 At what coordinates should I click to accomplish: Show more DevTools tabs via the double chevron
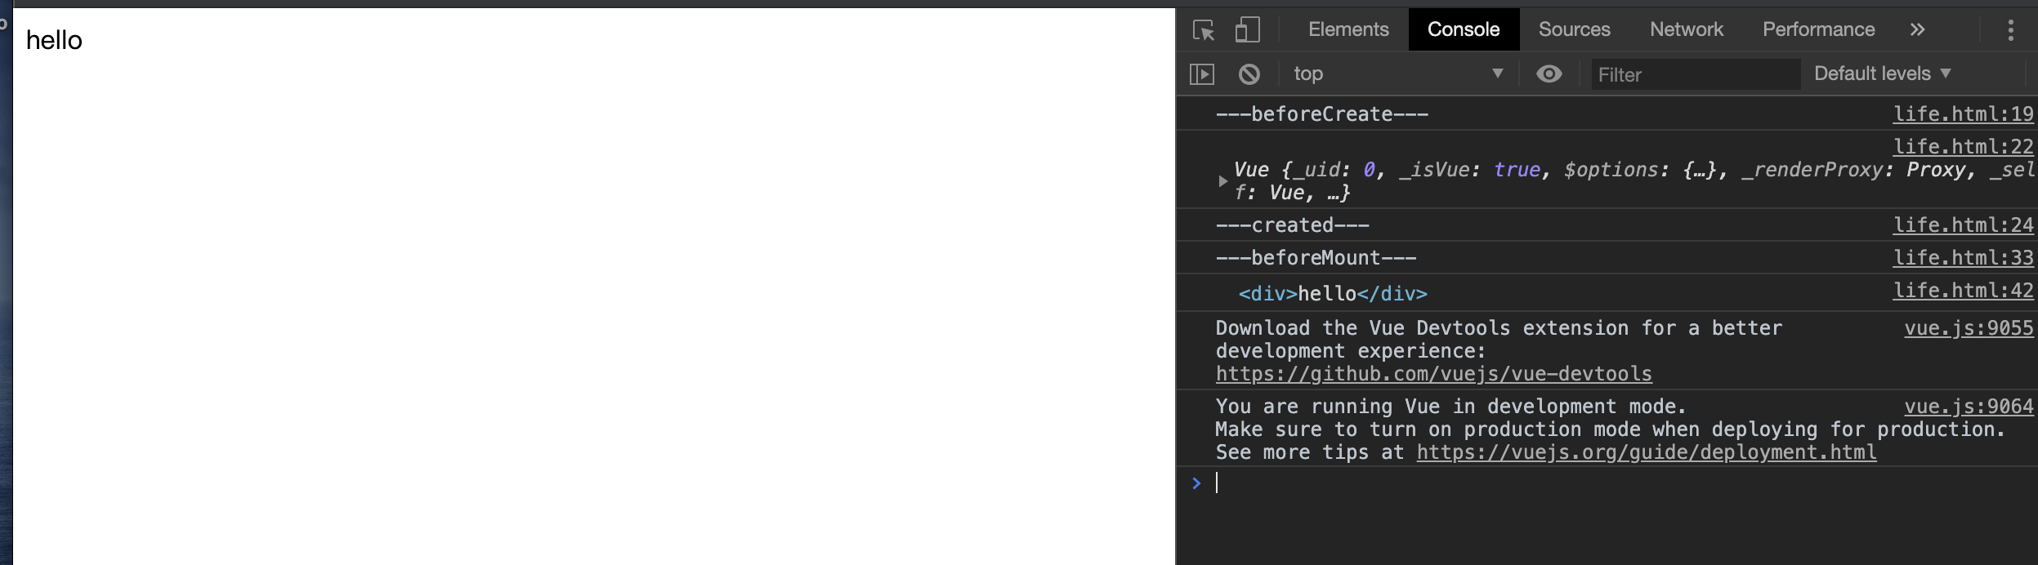click(1917, 30)
